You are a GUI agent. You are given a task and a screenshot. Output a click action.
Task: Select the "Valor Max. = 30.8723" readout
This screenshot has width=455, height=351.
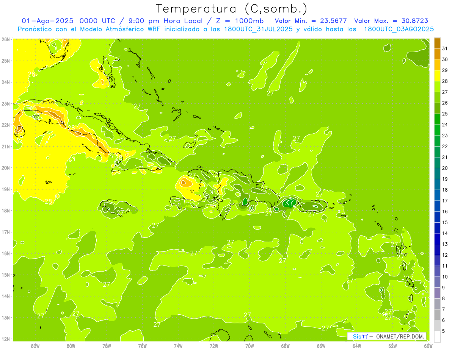[x=392, y=21]
